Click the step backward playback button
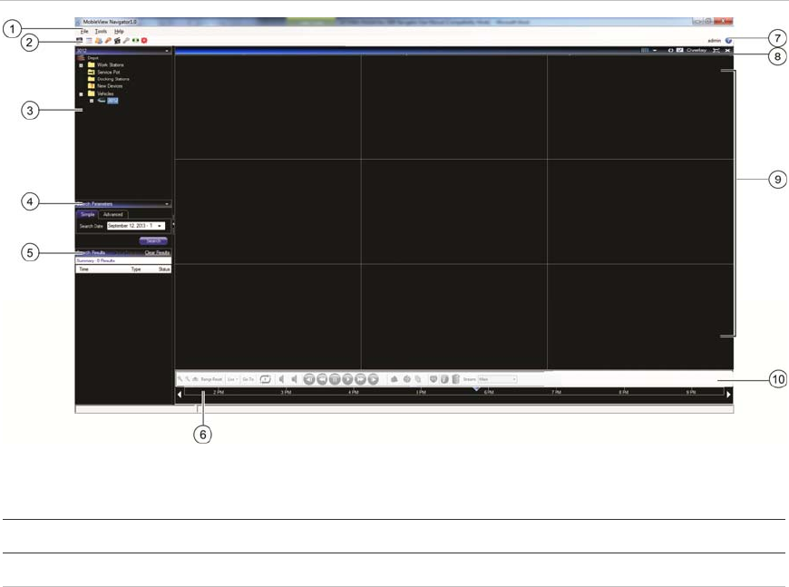Image resolution: width=789 pixels, height=587 pixels. pyautogui.click(x=309, y=379)
